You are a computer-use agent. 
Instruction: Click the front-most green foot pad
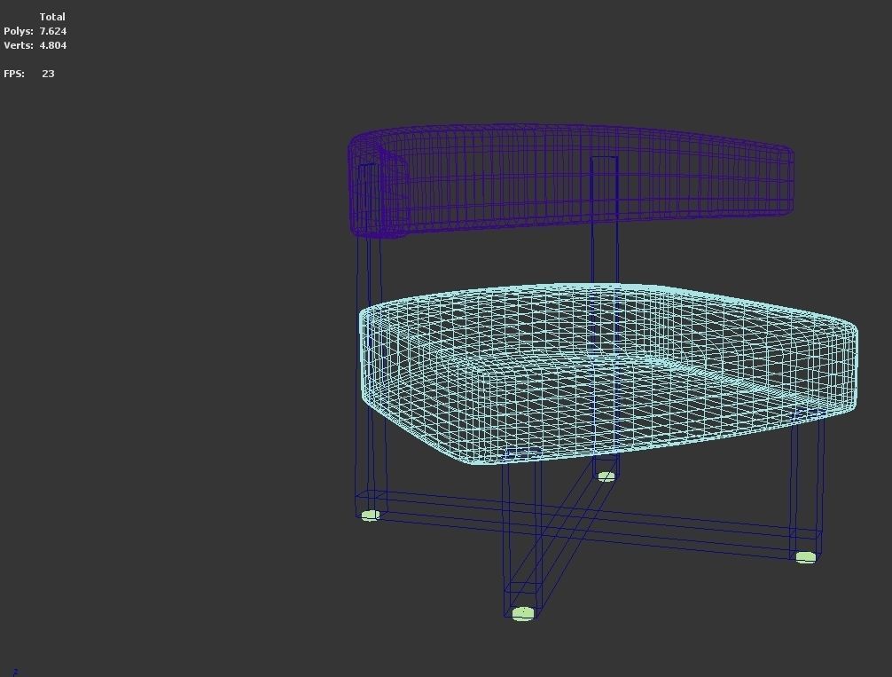pyautogui.click(x=523, y=613)
